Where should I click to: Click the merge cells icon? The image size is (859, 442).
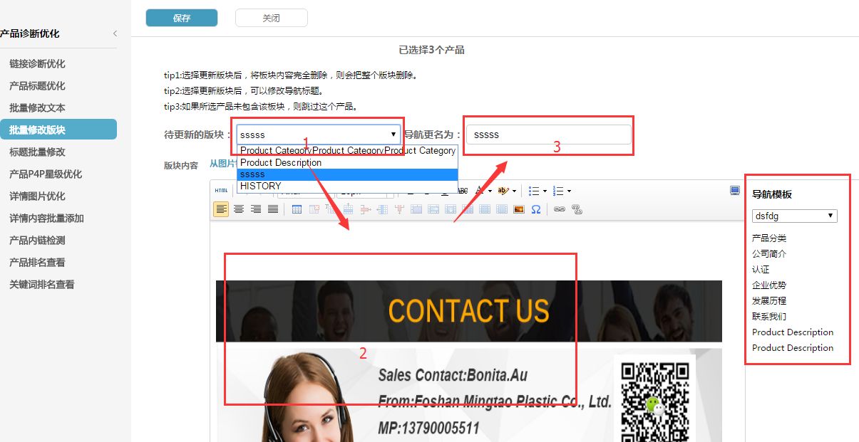416,209
